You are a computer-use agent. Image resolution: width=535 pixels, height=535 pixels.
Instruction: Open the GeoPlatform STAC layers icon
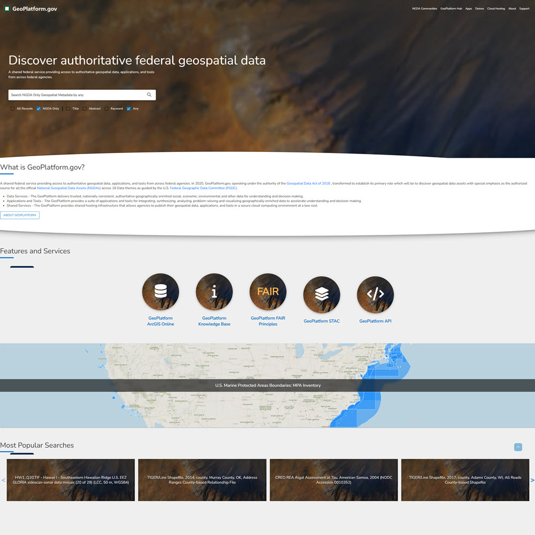pyautogui.click(x=322, y=294)
